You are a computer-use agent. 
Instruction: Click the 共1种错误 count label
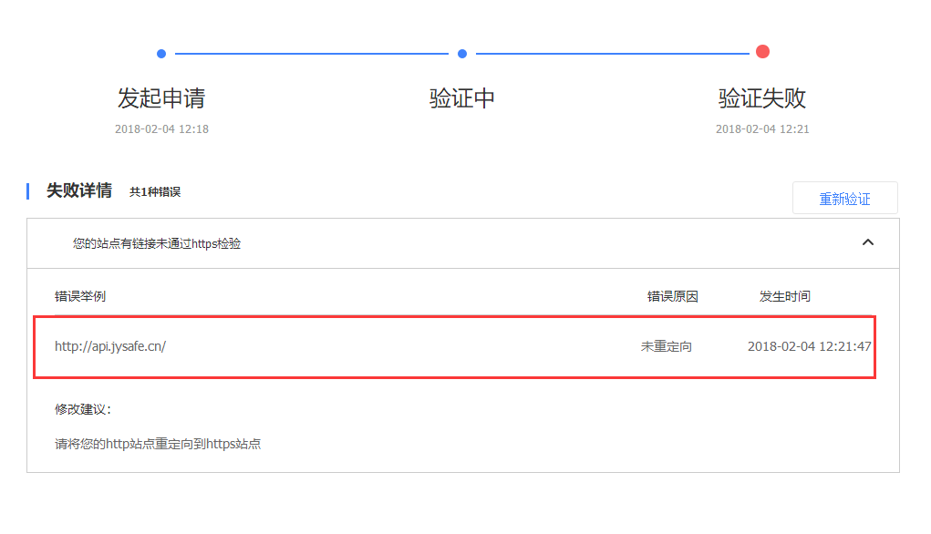pyautogui.click(x=155, y=191)
